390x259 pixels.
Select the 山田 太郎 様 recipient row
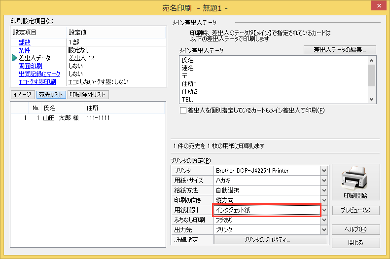tap(88, 118)
